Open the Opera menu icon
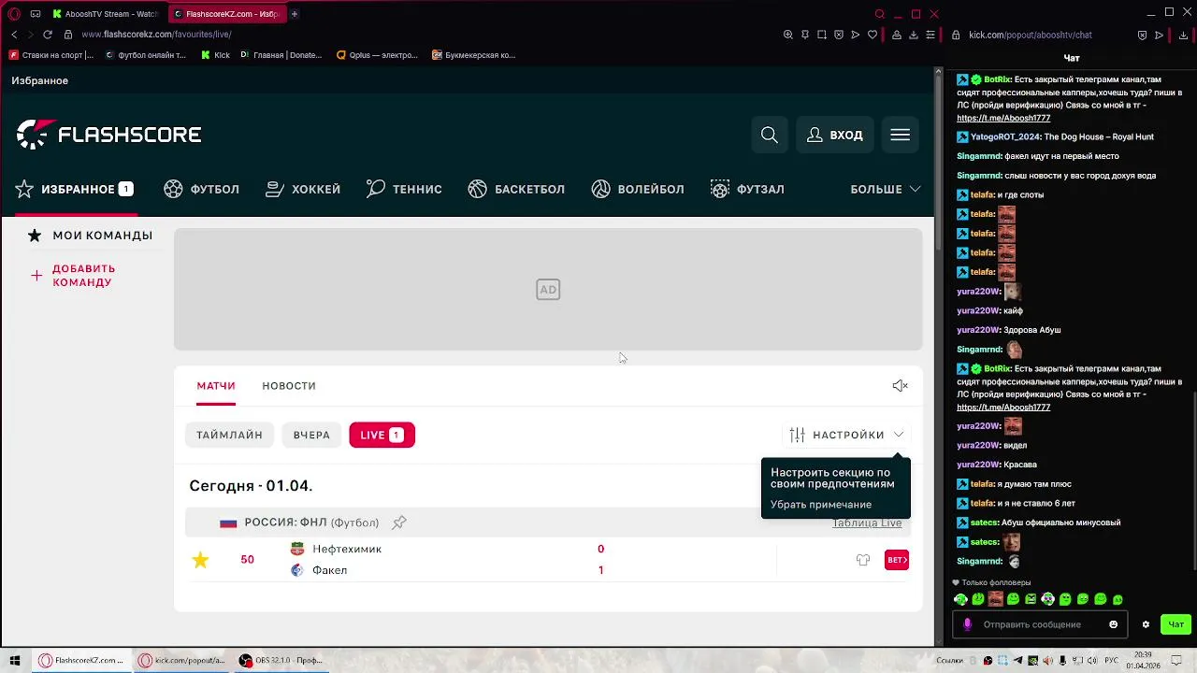 pyautogui.click(x=13, y=14)
